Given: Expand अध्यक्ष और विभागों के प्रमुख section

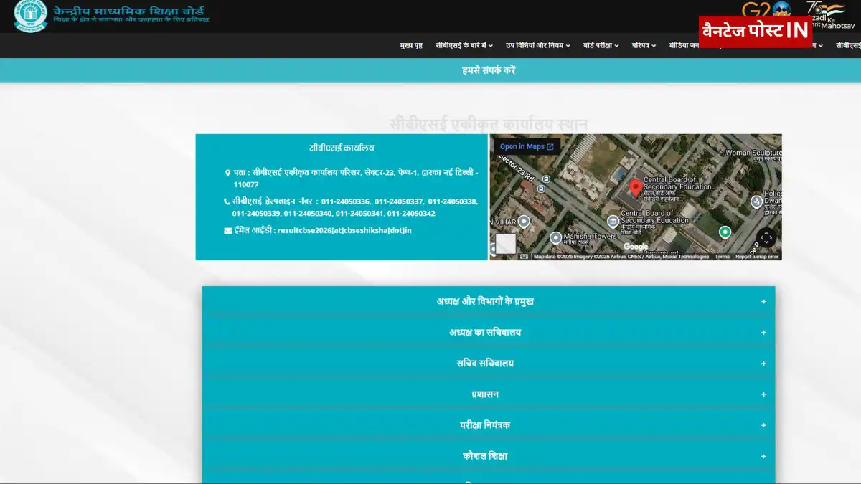Looking at the screenshot, I should pos(489,301).
